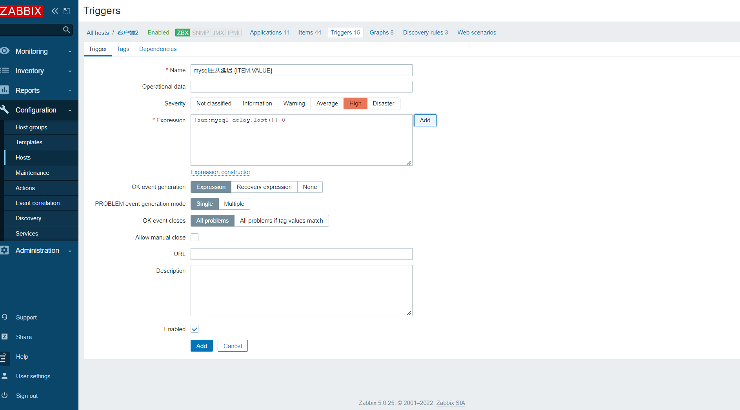Cancel the trigger creation
Screen dimensions: 740x410
coord(233,346)
